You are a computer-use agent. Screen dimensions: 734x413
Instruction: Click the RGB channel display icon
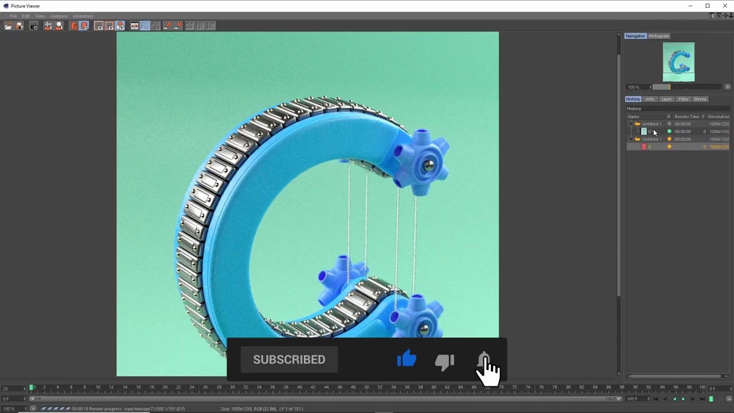(120, 26)
